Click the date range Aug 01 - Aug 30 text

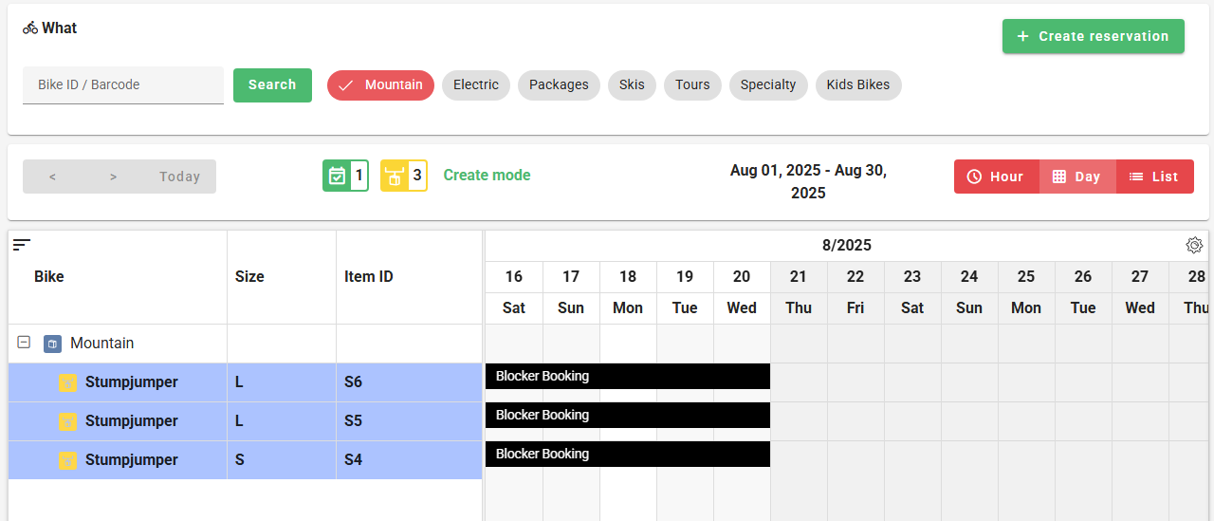point(808,181)
